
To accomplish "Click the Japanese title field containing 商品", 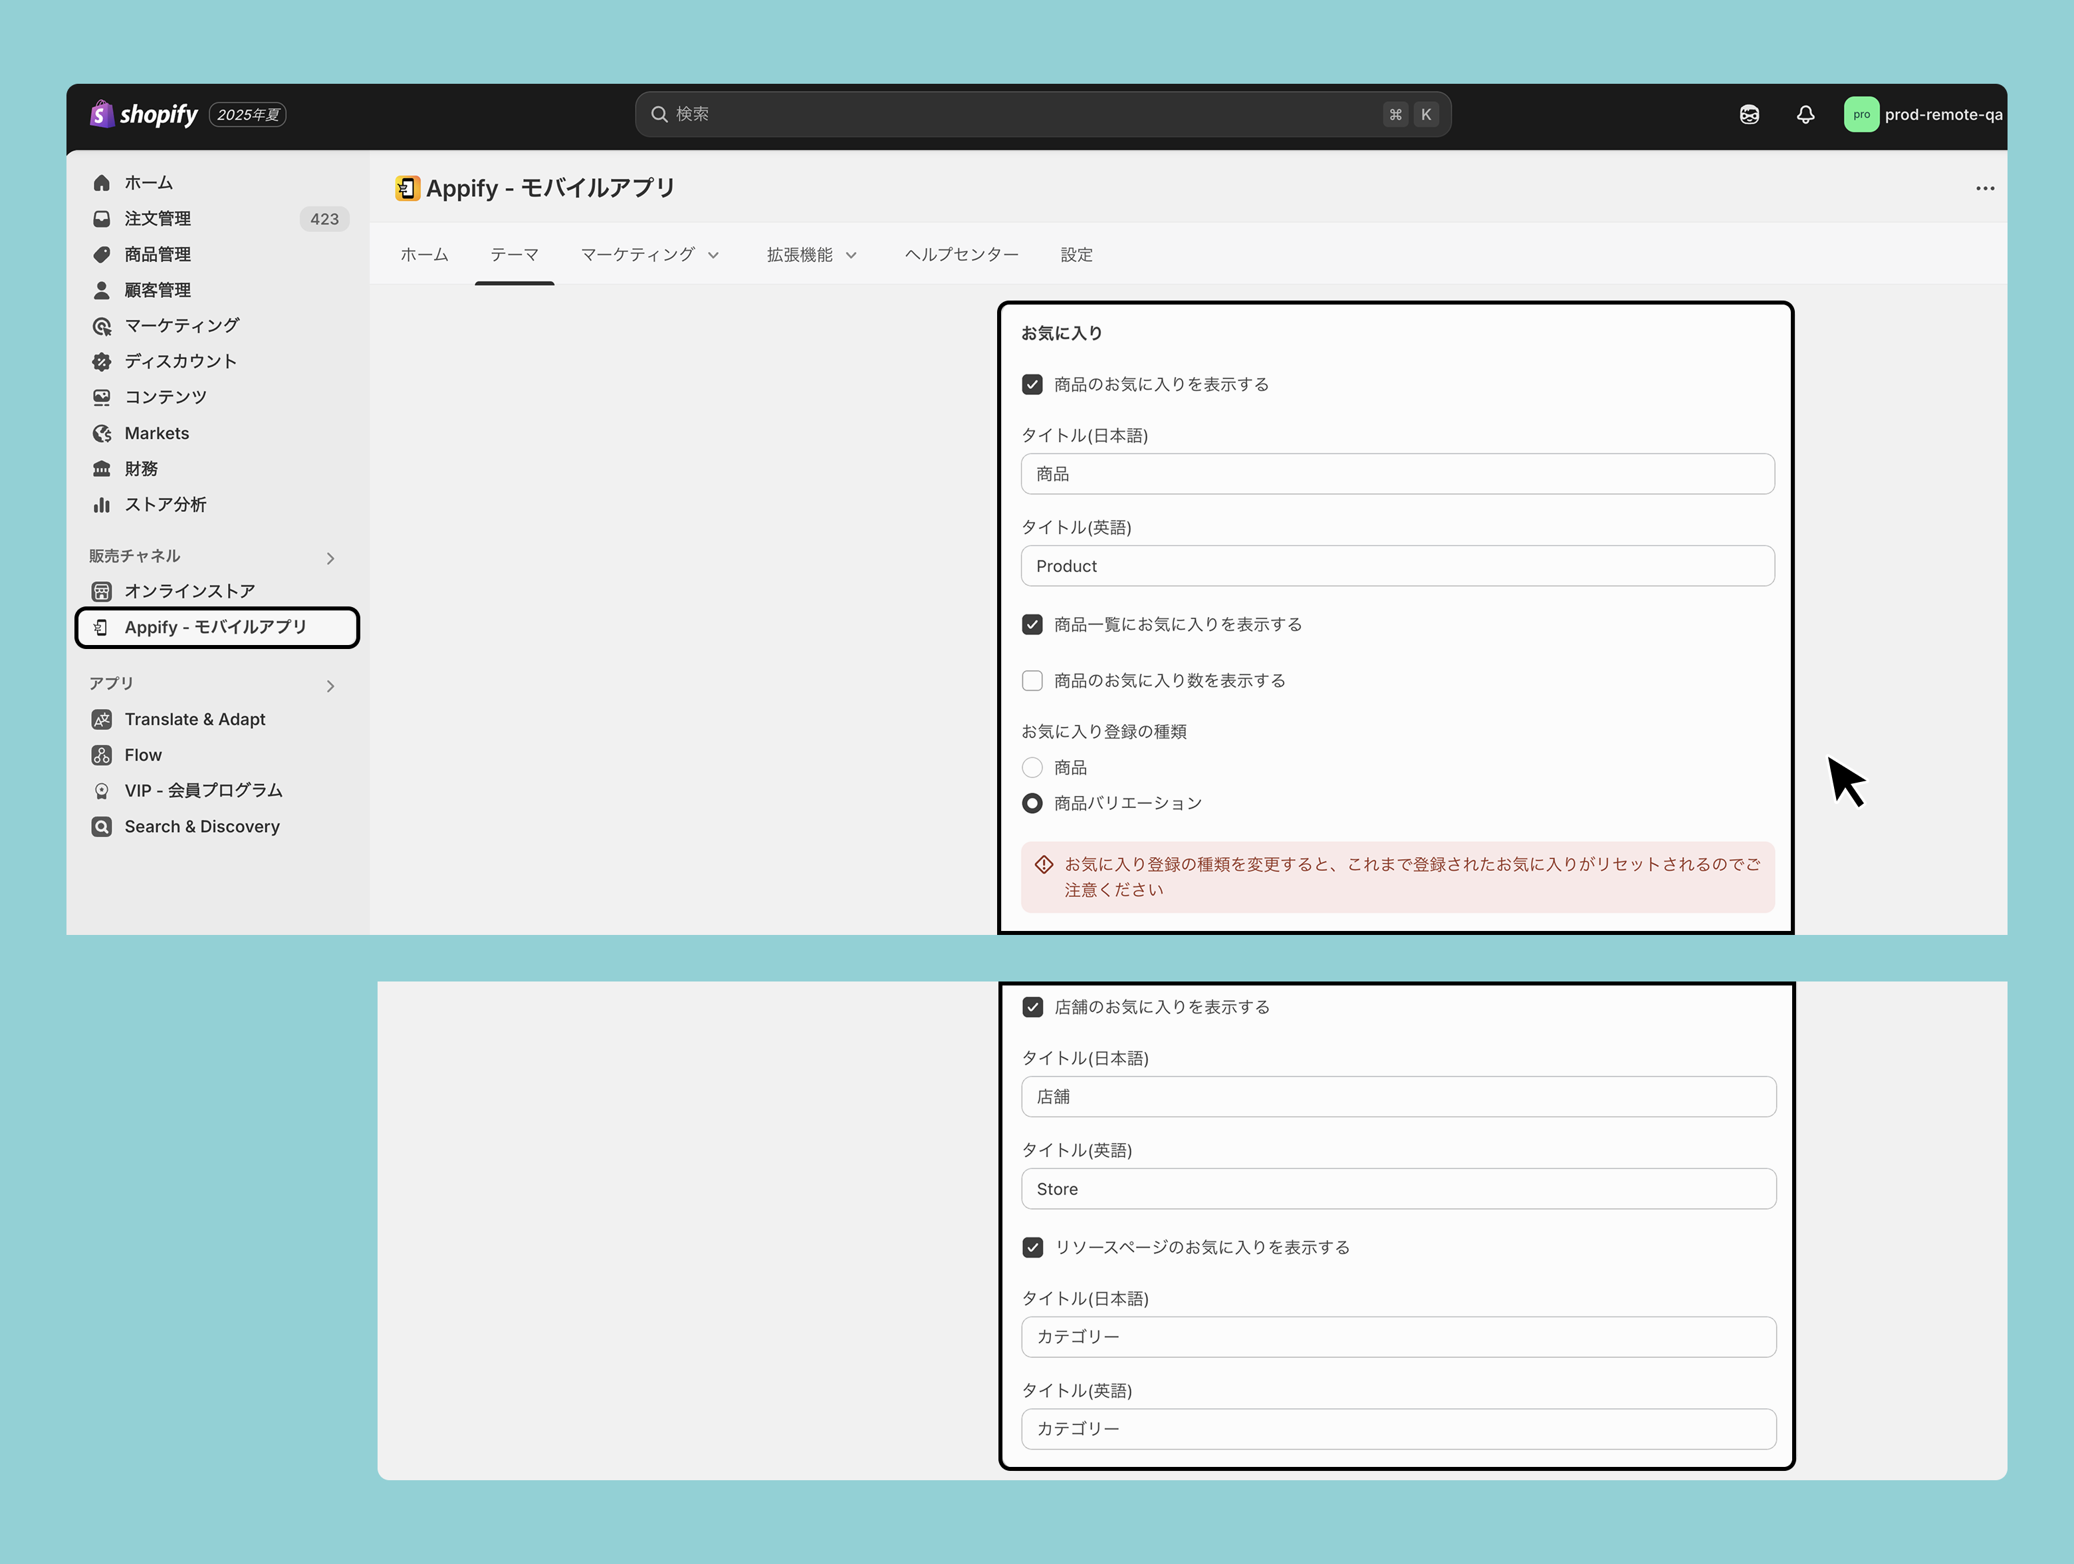I will point(1397,474).
